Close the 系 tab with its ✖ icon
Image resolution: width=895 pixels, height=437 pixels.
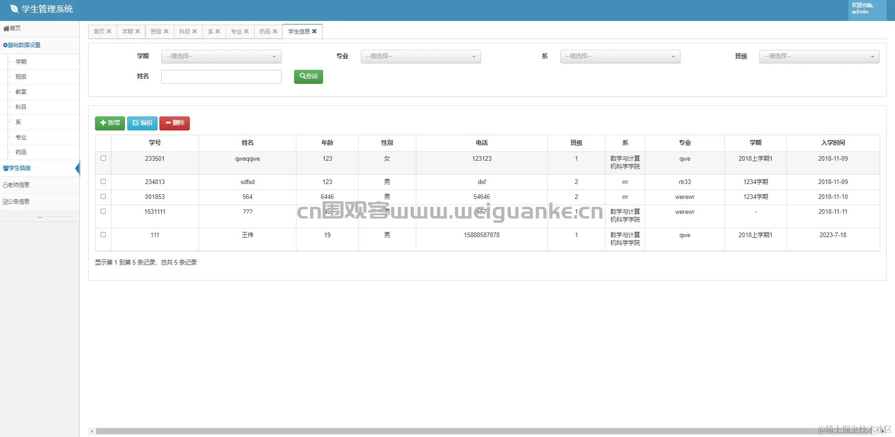coord(218,31)
